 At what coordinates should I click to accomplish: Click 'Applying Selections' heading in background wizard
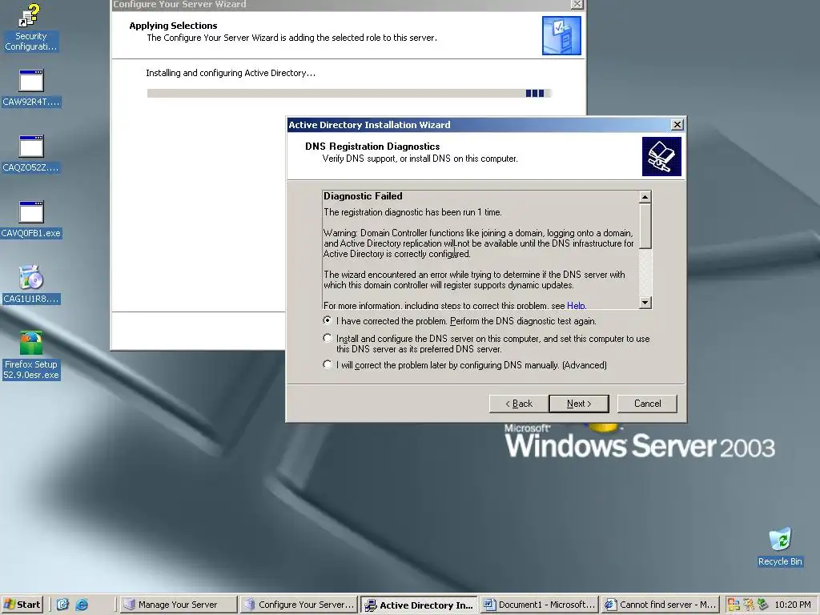click(x=173, y=26)
